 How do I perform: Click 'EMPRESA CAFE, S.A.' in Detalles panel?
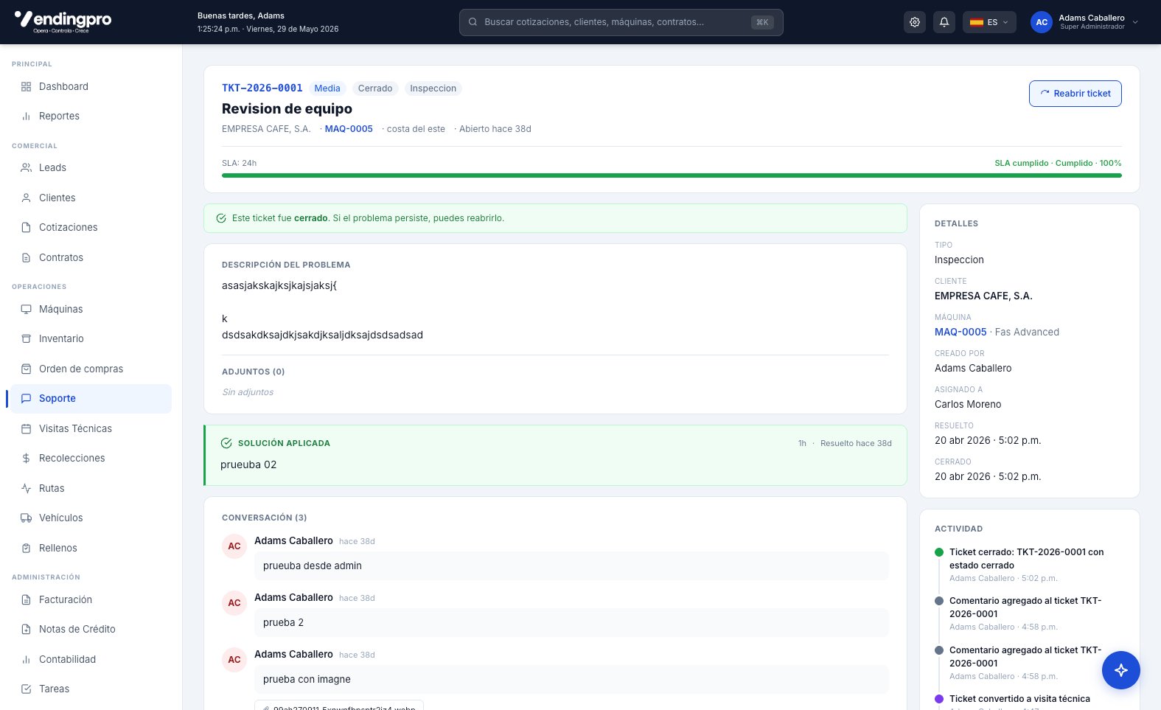tap(983, 296)
